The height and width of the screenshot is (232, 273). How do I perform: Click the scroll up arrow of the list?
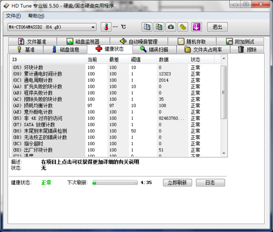(x=224, y=59)
